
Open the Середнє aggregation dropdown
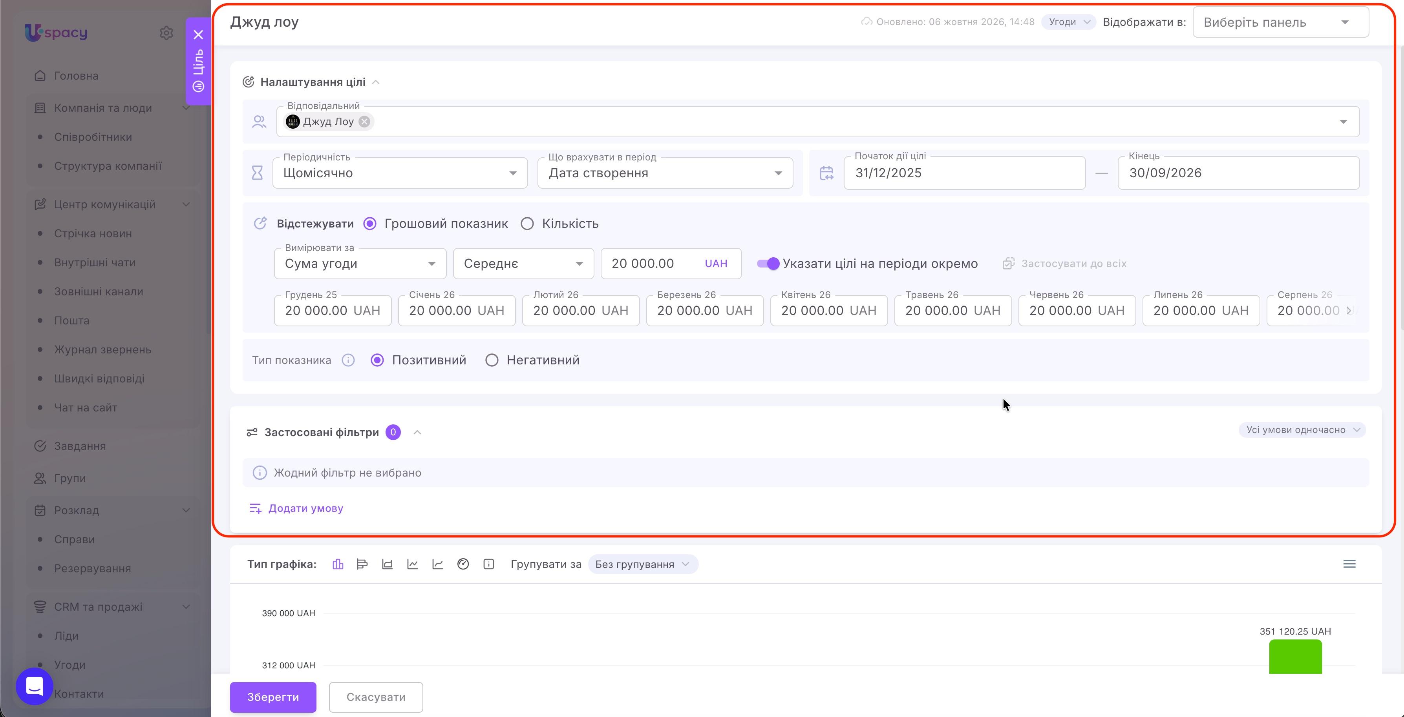point(523,264)
